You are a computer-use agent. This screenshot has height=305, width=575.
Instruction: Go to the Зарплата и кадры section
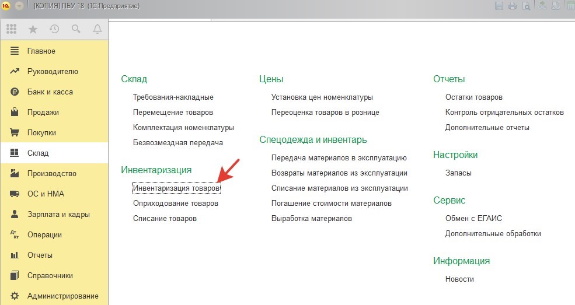pyautogui.click(x=58, y=215)
